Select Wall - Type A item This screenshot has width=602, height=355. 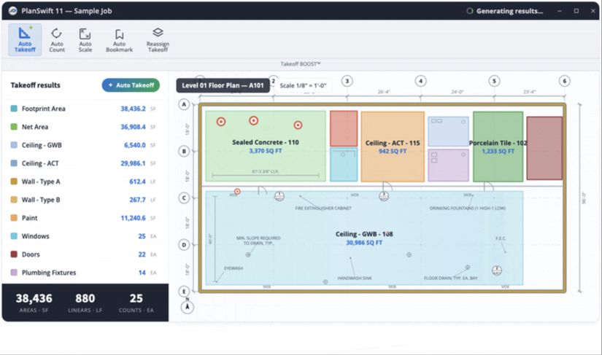[x=84, y=182]
